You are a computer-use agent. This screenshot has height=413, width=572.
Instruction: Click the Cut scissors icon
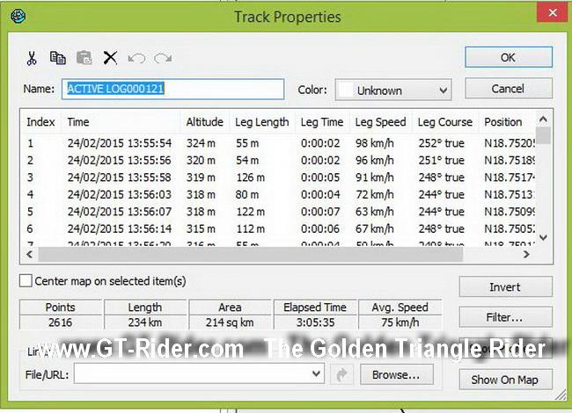tap(32, 58)
